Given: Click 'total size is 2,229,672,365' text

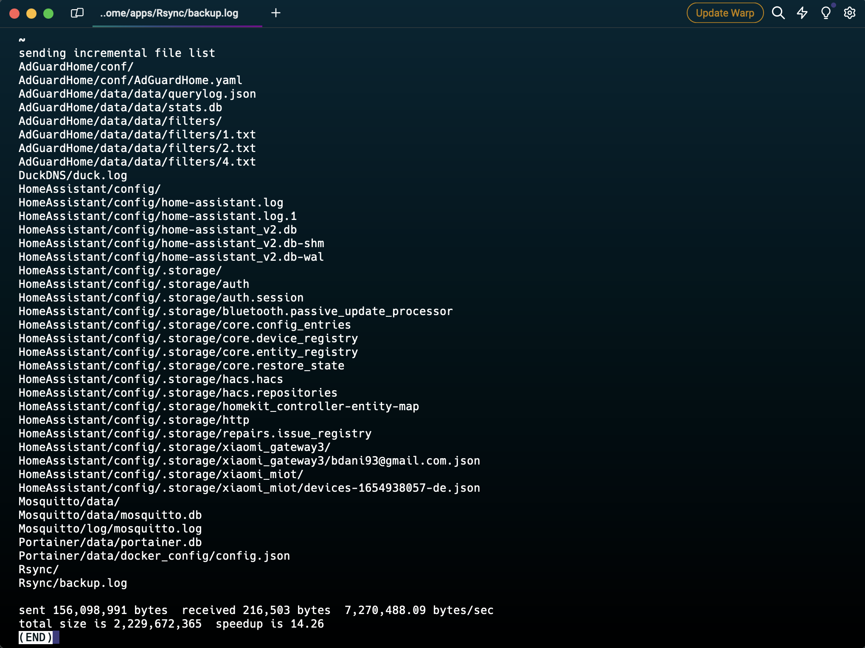Looking at the screenshot, I should click(110, 624).
